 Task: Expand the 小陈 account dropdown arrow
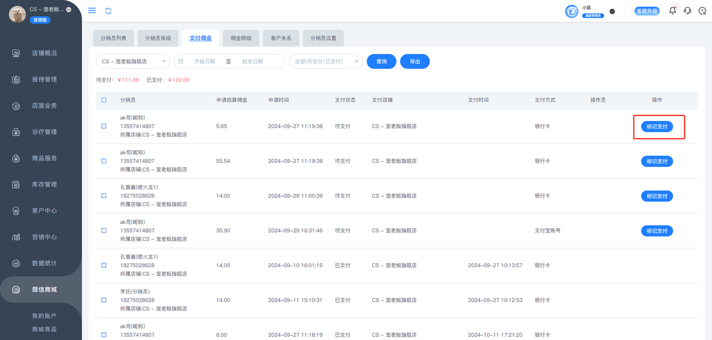pos(612,11)
